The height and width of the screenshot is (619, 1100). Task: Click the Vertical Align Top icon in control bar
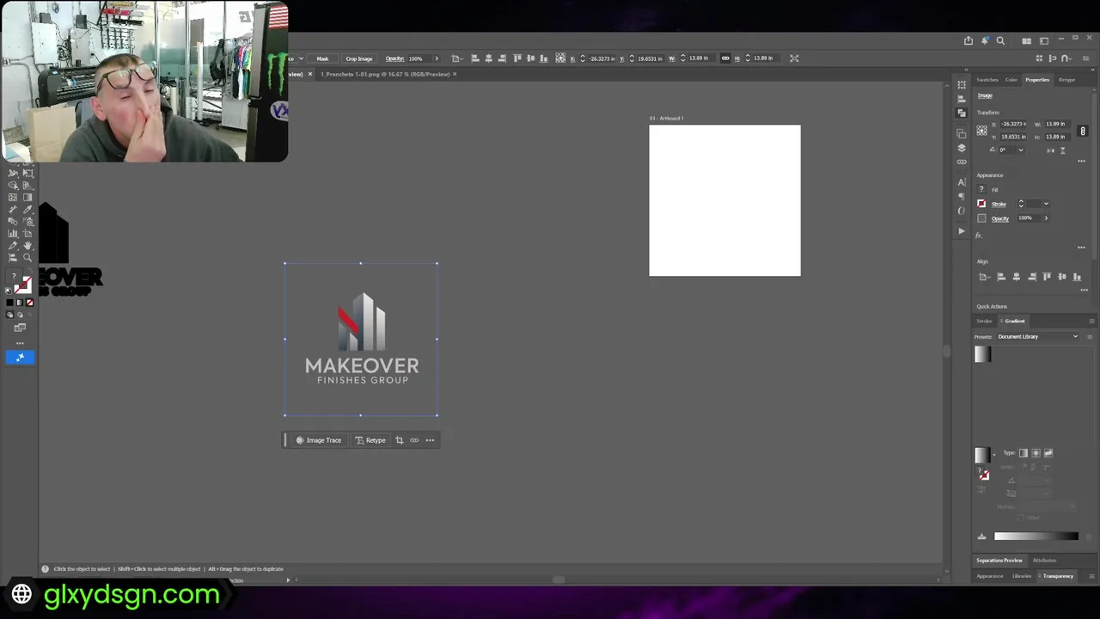tap(517, 58)
